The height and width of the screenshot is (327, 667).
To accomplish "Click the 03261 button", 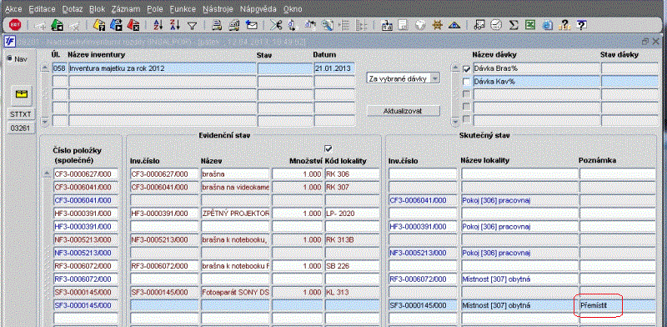I will coord(22,128).
